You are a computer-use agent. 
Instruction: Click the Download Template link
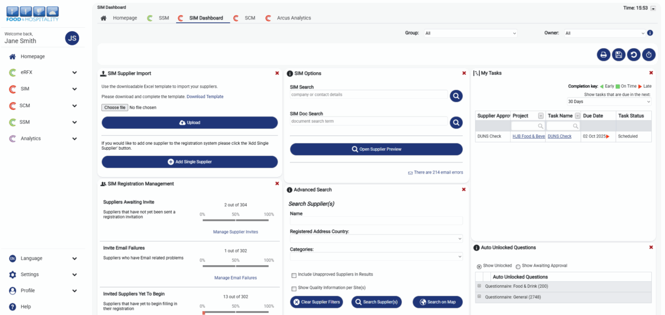point(205,96)
